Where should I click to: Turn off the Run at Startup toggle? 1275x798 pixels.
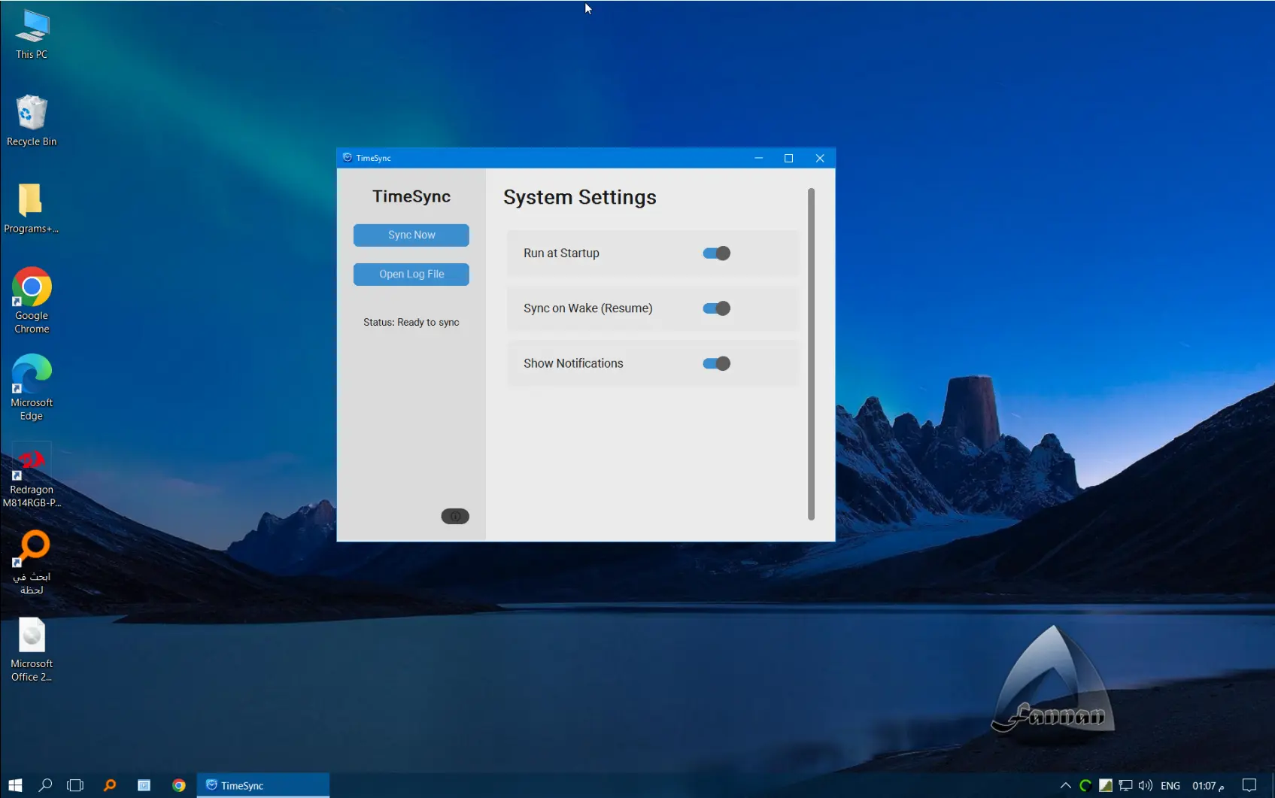coord(716,253)
